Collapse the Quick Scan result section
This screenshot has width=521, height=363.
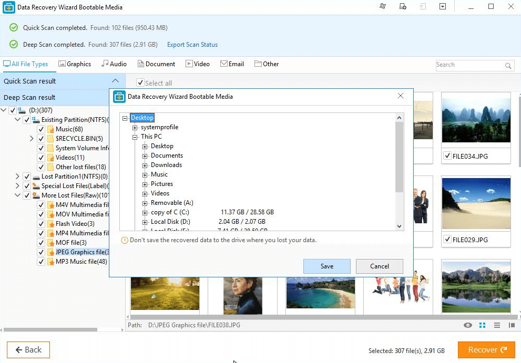click(x=116, y=81)
